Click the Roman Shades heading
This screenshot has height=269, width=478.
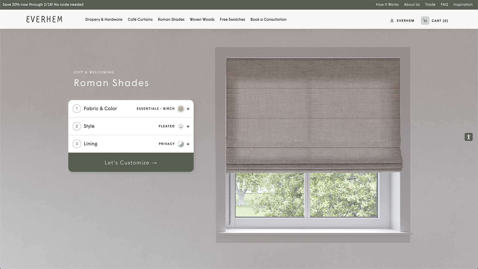[111, 83]
